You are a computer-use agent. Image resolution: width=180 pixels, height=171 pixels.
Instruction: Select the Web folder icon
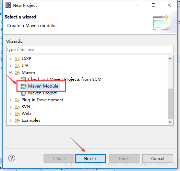pyautogui.click(x=17, y=114)
